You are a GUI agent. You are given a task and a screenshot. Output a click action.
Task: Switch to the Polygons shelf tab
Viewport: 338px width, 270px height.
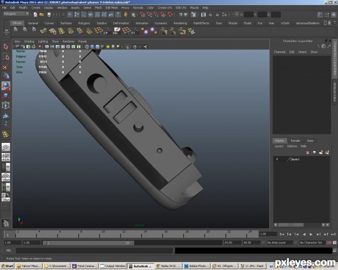click(84, 23)
